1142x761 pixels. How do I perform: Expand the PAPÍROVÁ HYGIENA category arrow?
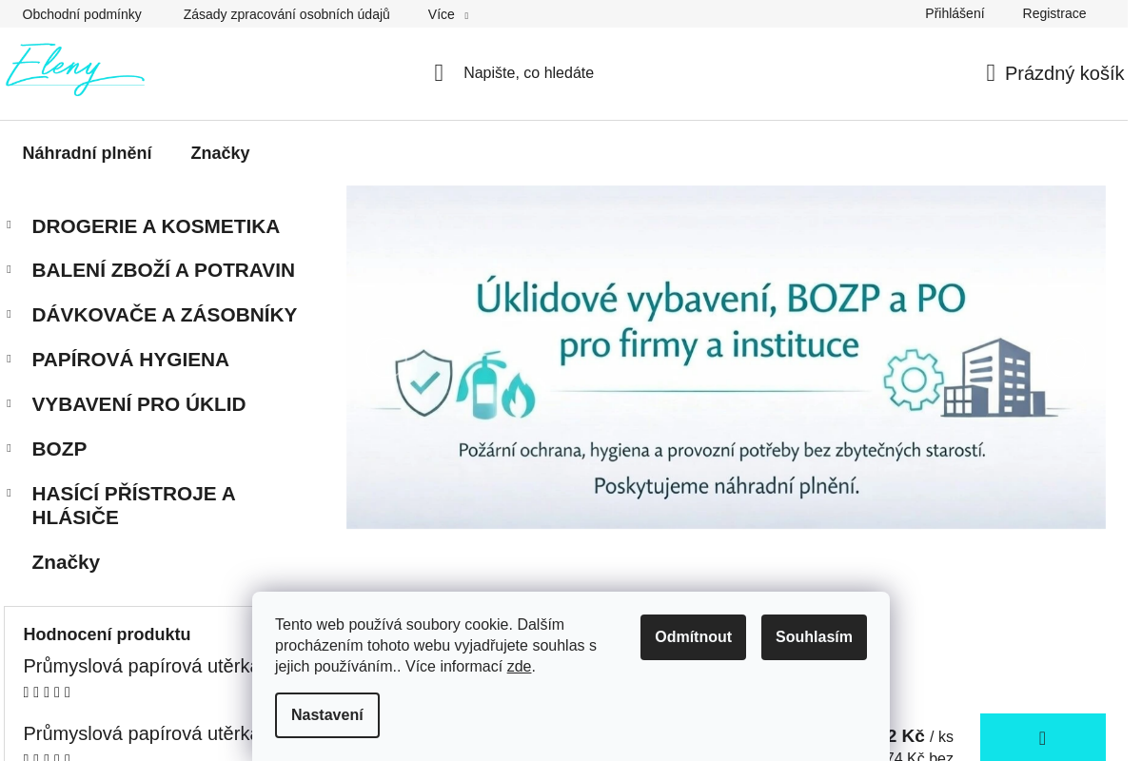pyautogui.click(x=10, y=359)
